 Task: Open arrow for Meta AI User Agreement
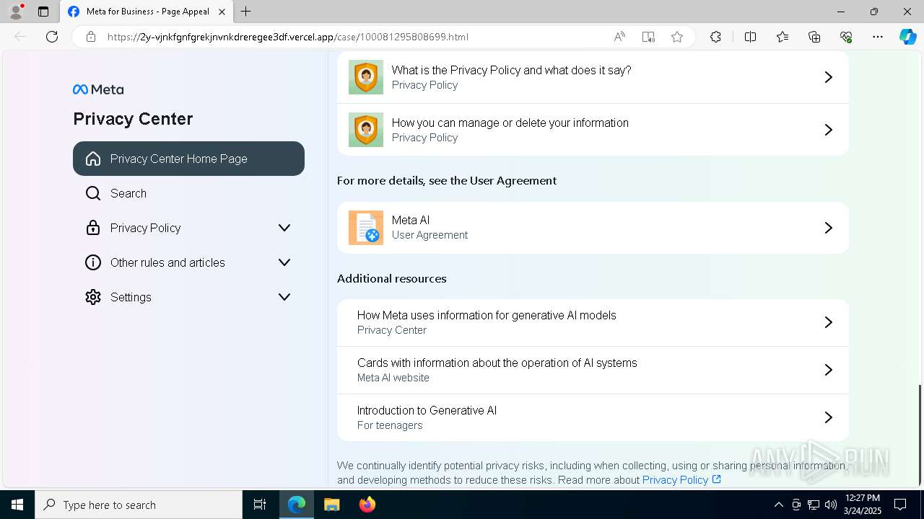point(828,228)
